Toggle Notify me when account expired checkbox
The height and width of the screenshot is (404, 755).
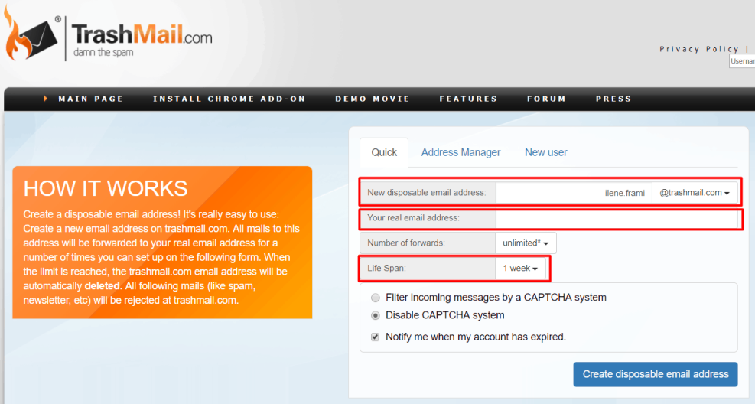(375, 337)
